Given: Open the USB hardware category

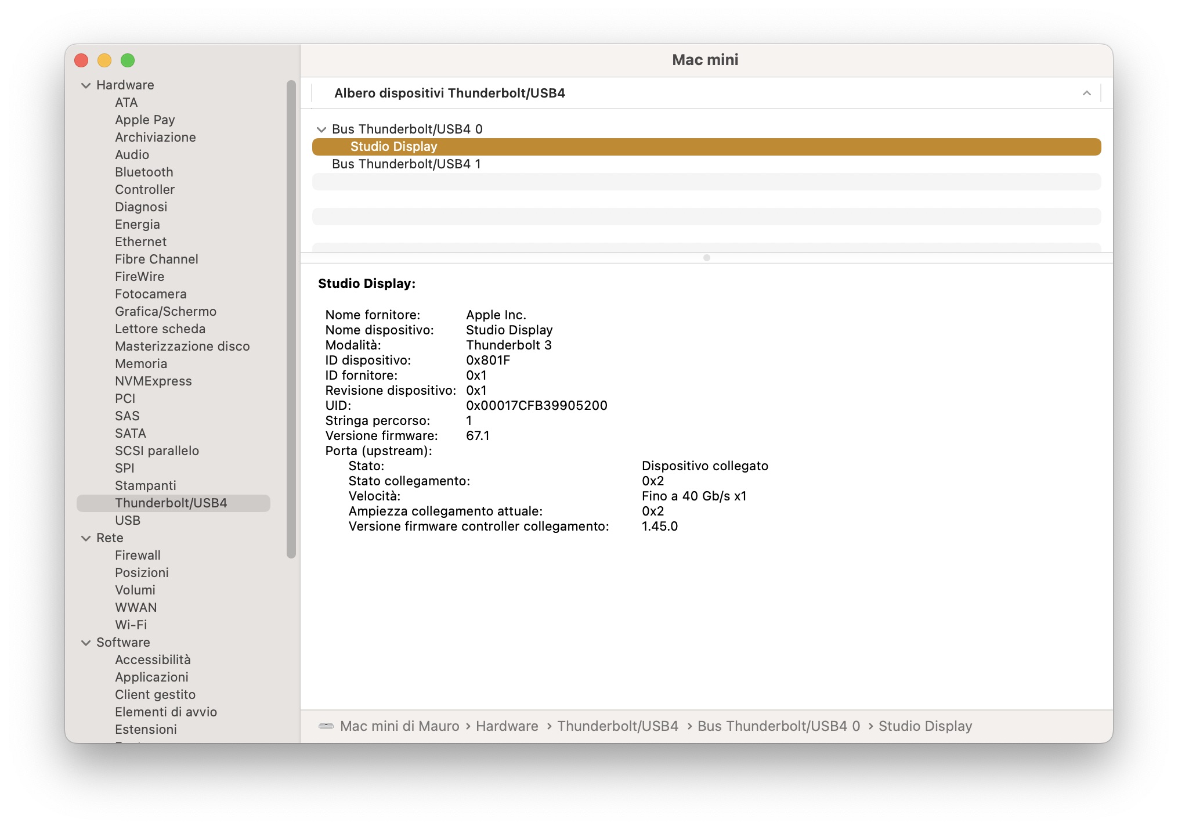Looking at the screenshot, I should tap(128, 521).
